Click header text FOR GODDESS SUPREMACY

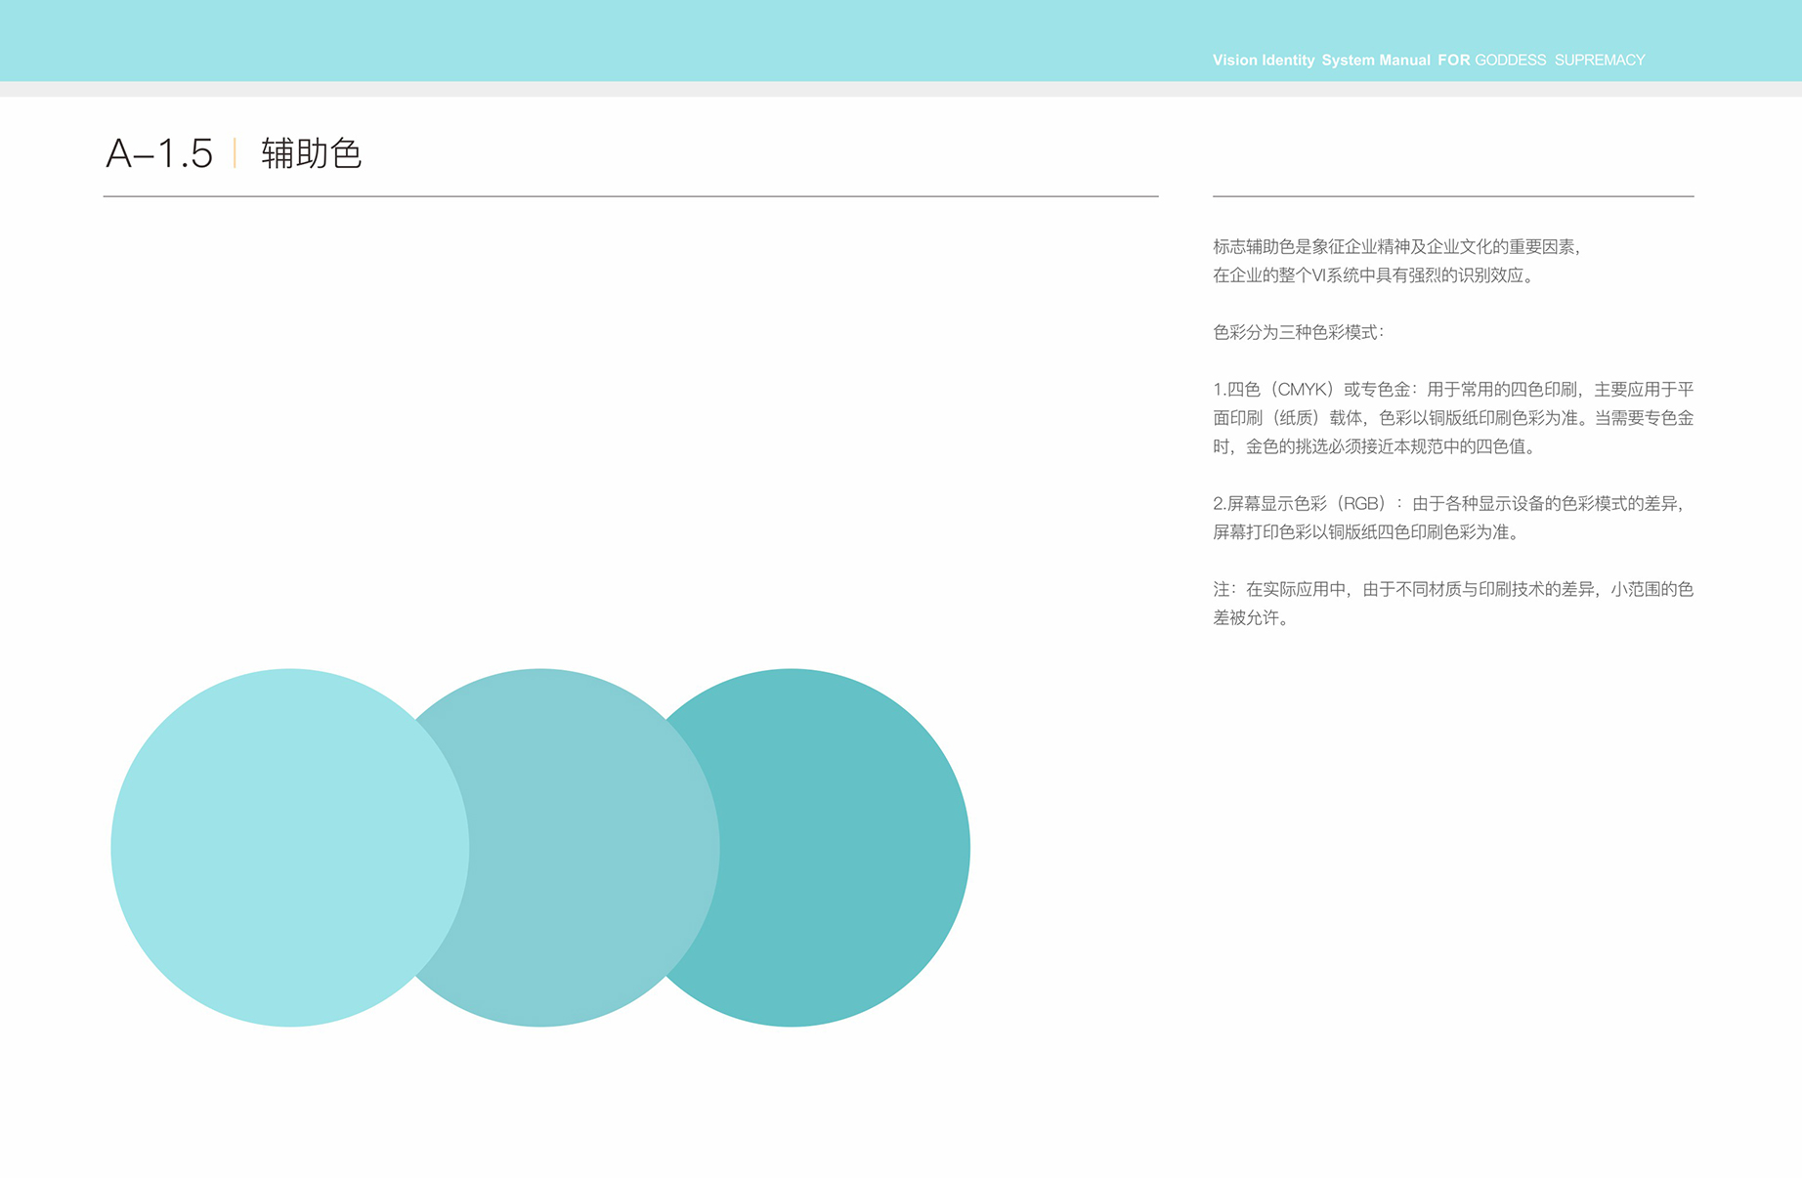pyautogui.click(x=1541, y=61)
